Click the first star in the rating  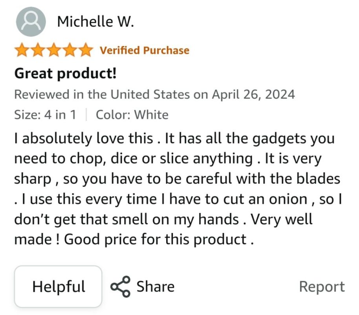click(x=22, y=50)
